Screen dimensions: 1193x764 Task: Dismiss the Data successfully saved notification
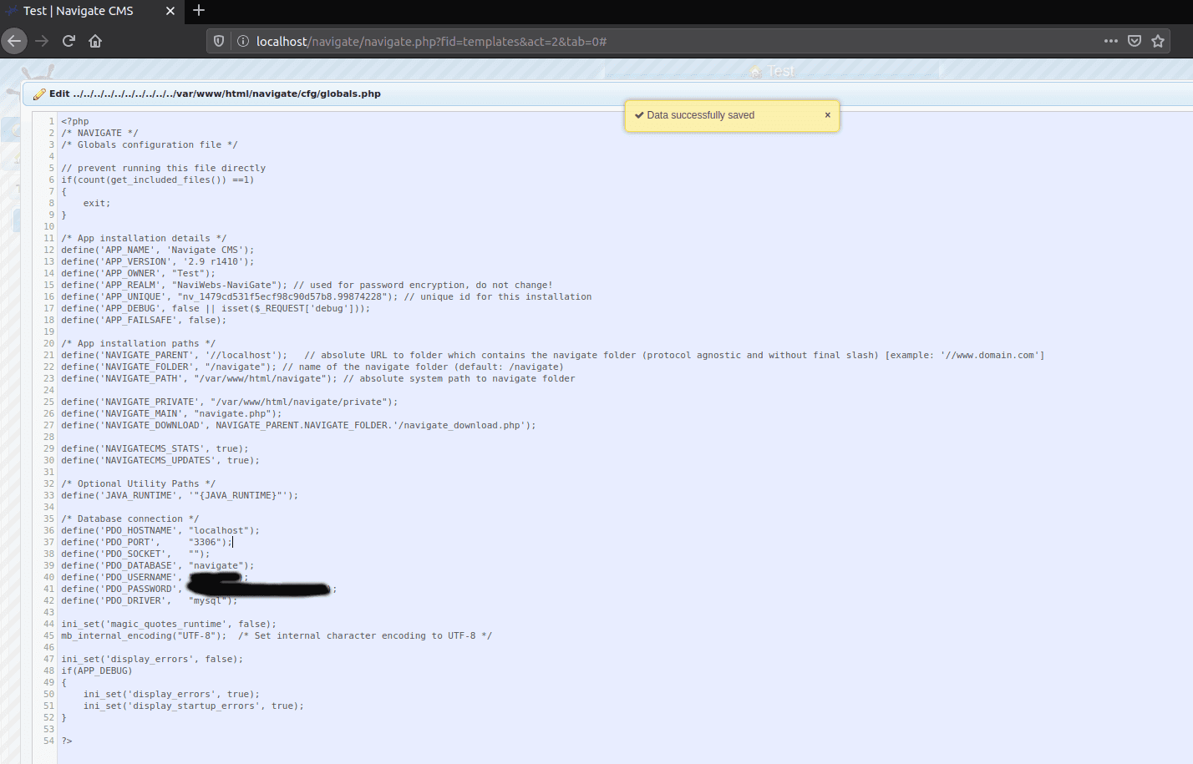click(x=828, y=115)
